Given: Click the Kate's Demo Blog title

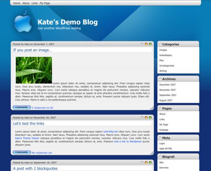Looking at the screenshot, I should [68, 22].
